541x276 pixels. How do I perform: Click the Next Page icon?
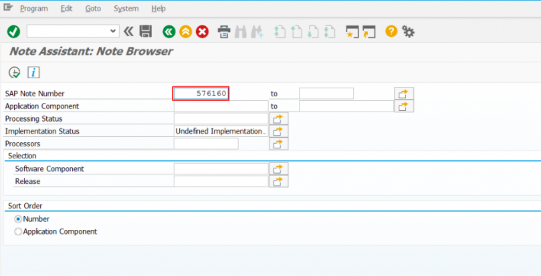[x=313, y=31]
